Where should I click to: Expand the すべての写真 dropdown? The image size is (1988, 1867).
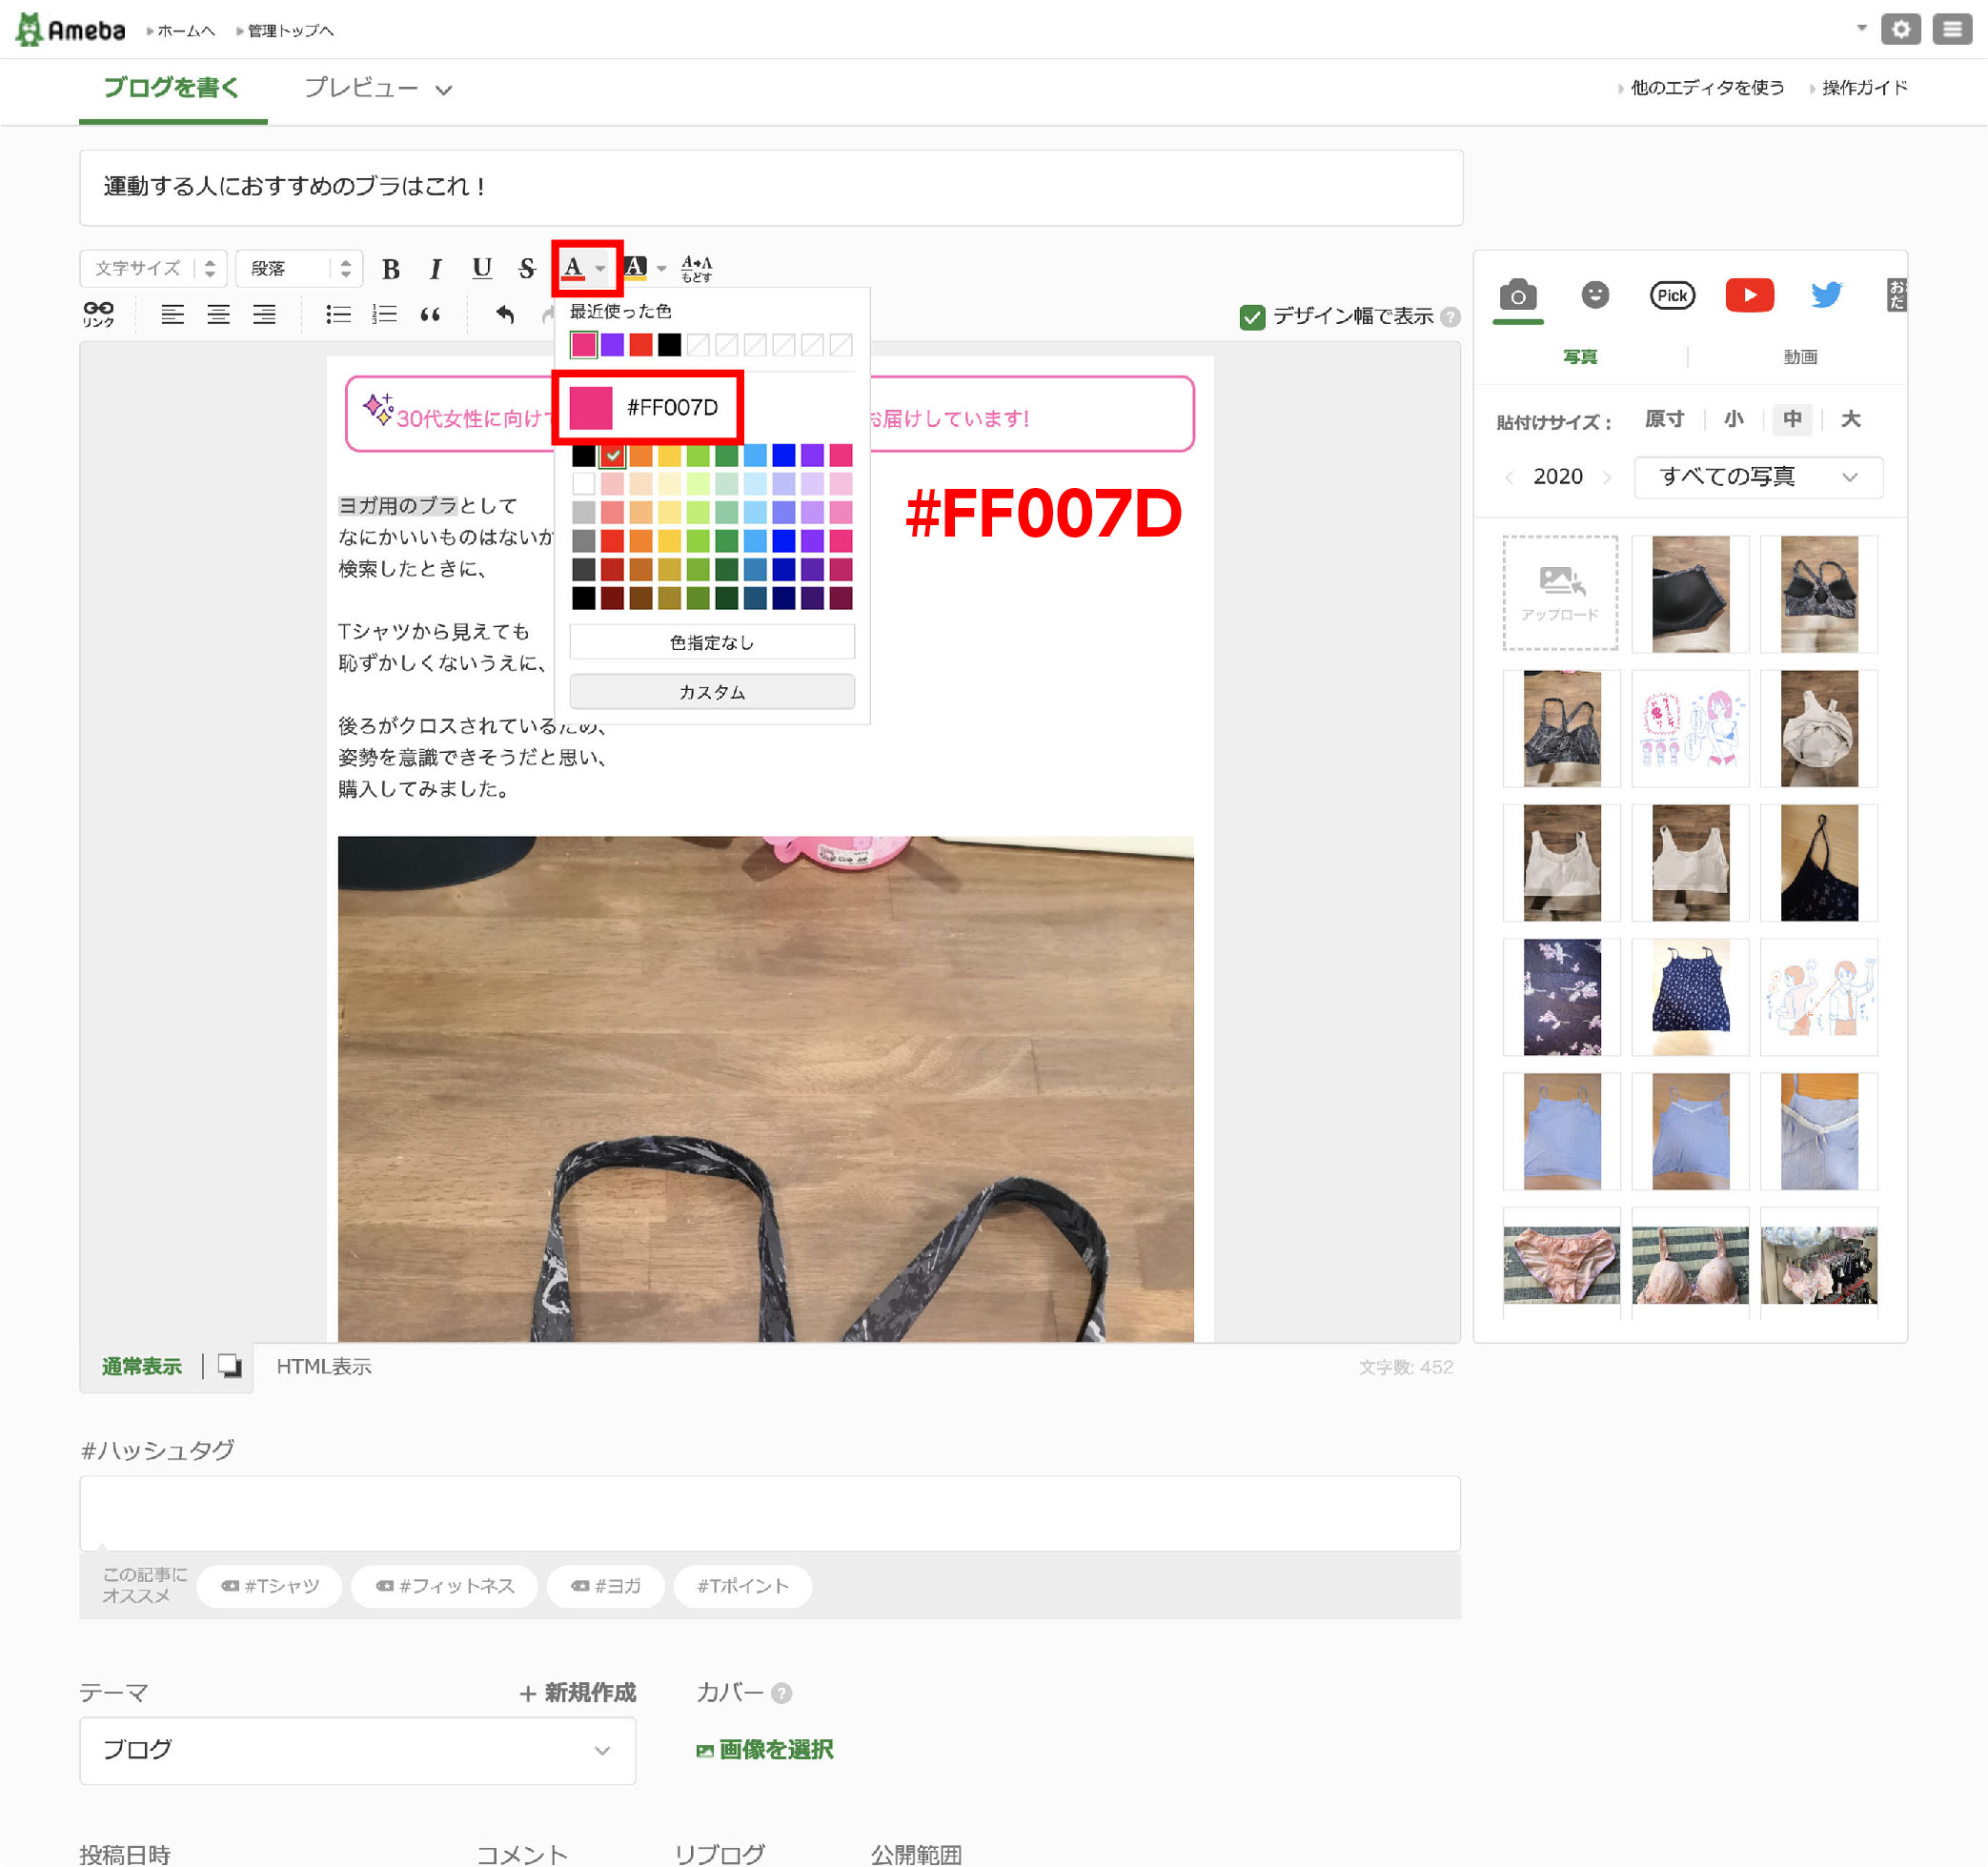point(1757,477)
